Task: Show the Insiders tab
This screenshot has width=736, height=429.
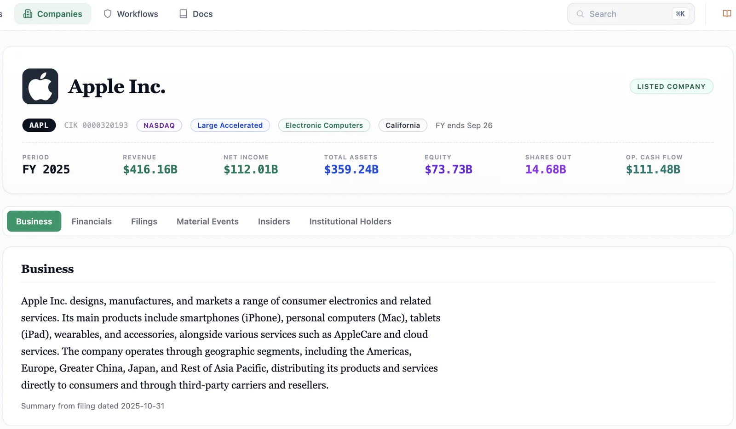Action: (x=274, y=221)
